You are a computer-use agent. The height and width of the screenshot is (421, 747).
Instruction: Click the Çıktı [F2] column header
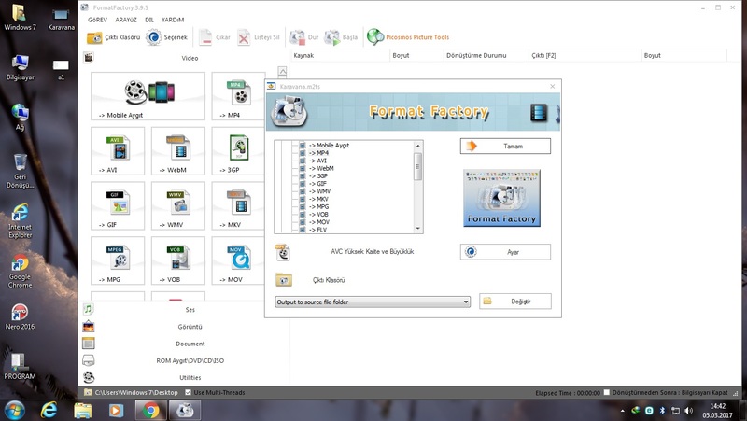[585, 55]
